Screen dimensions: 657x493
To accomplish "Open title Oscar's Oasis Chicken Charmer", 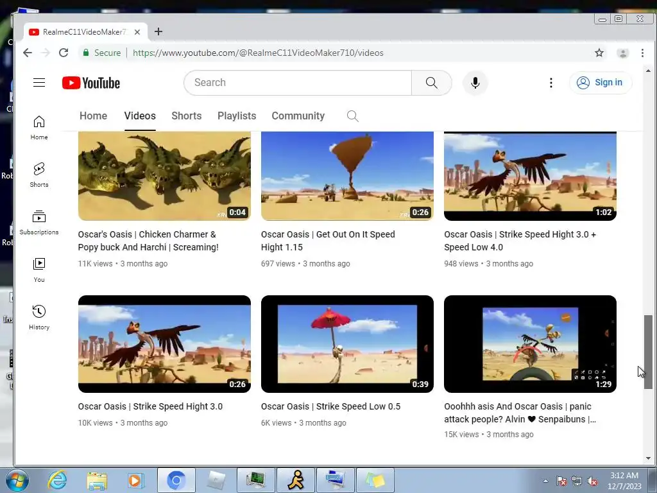I will click(148, 241).
